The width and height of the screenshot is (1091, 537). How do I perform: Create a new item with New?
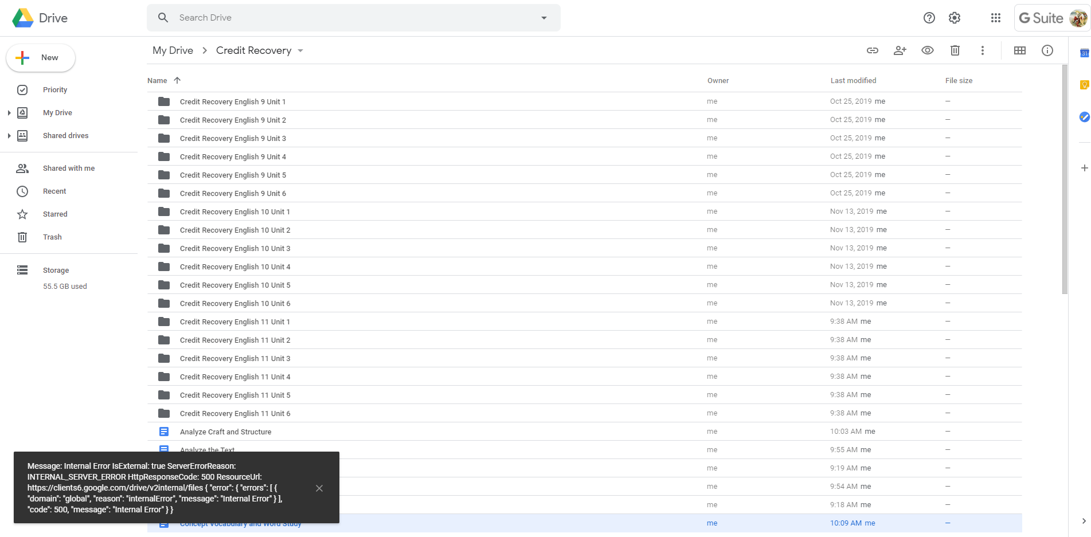coord(41,58)
